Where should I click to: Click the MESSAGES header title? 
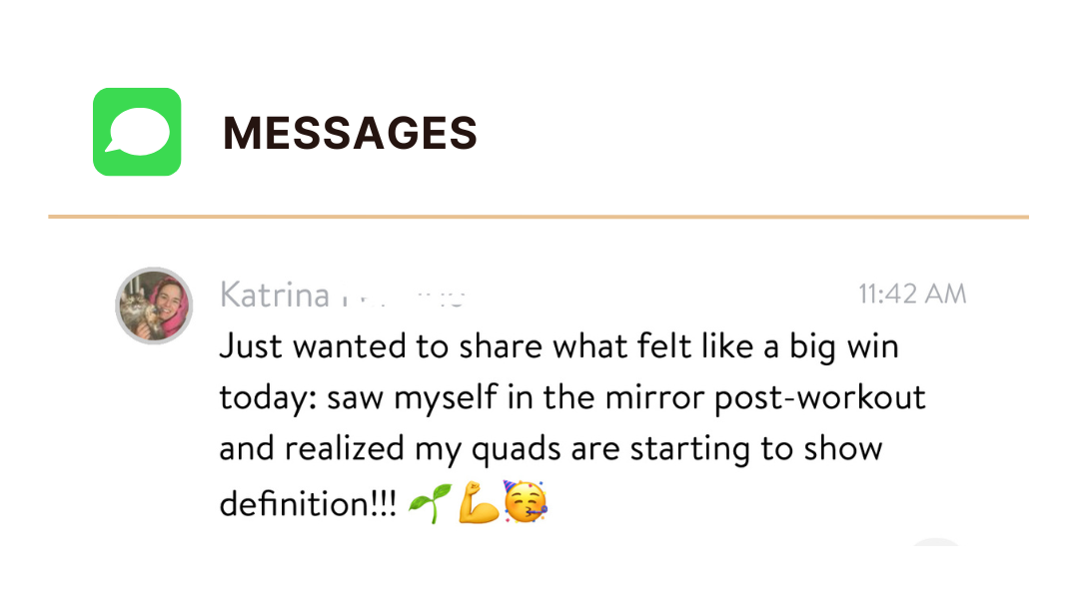pyautogui.click(x=350, y=133)
